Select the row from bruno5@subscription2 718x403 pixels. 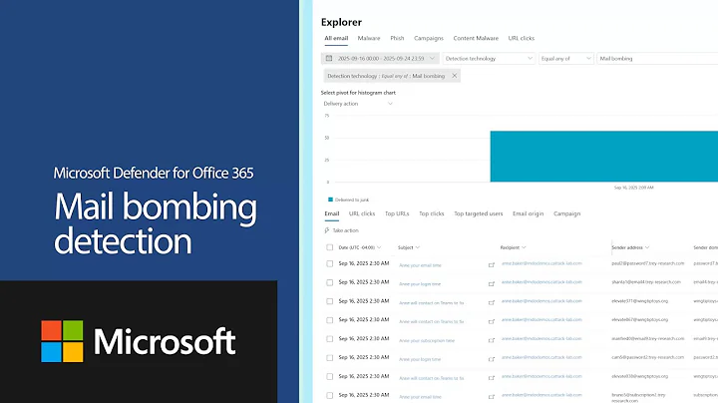point(330,395)
